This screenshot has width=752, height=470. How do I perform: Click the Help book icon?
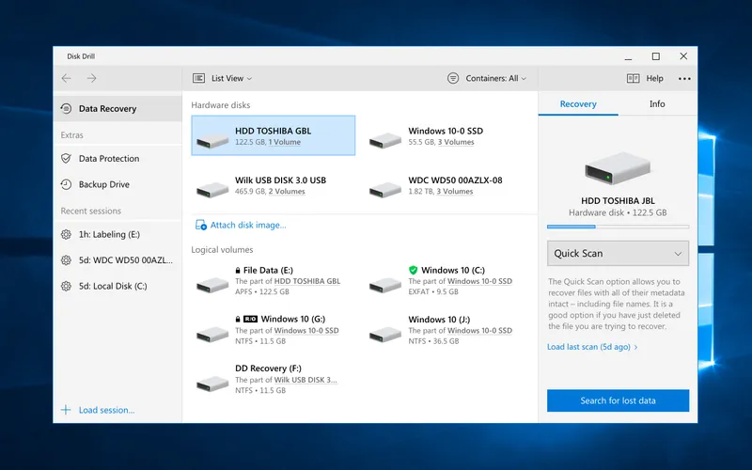coord(633,78)
